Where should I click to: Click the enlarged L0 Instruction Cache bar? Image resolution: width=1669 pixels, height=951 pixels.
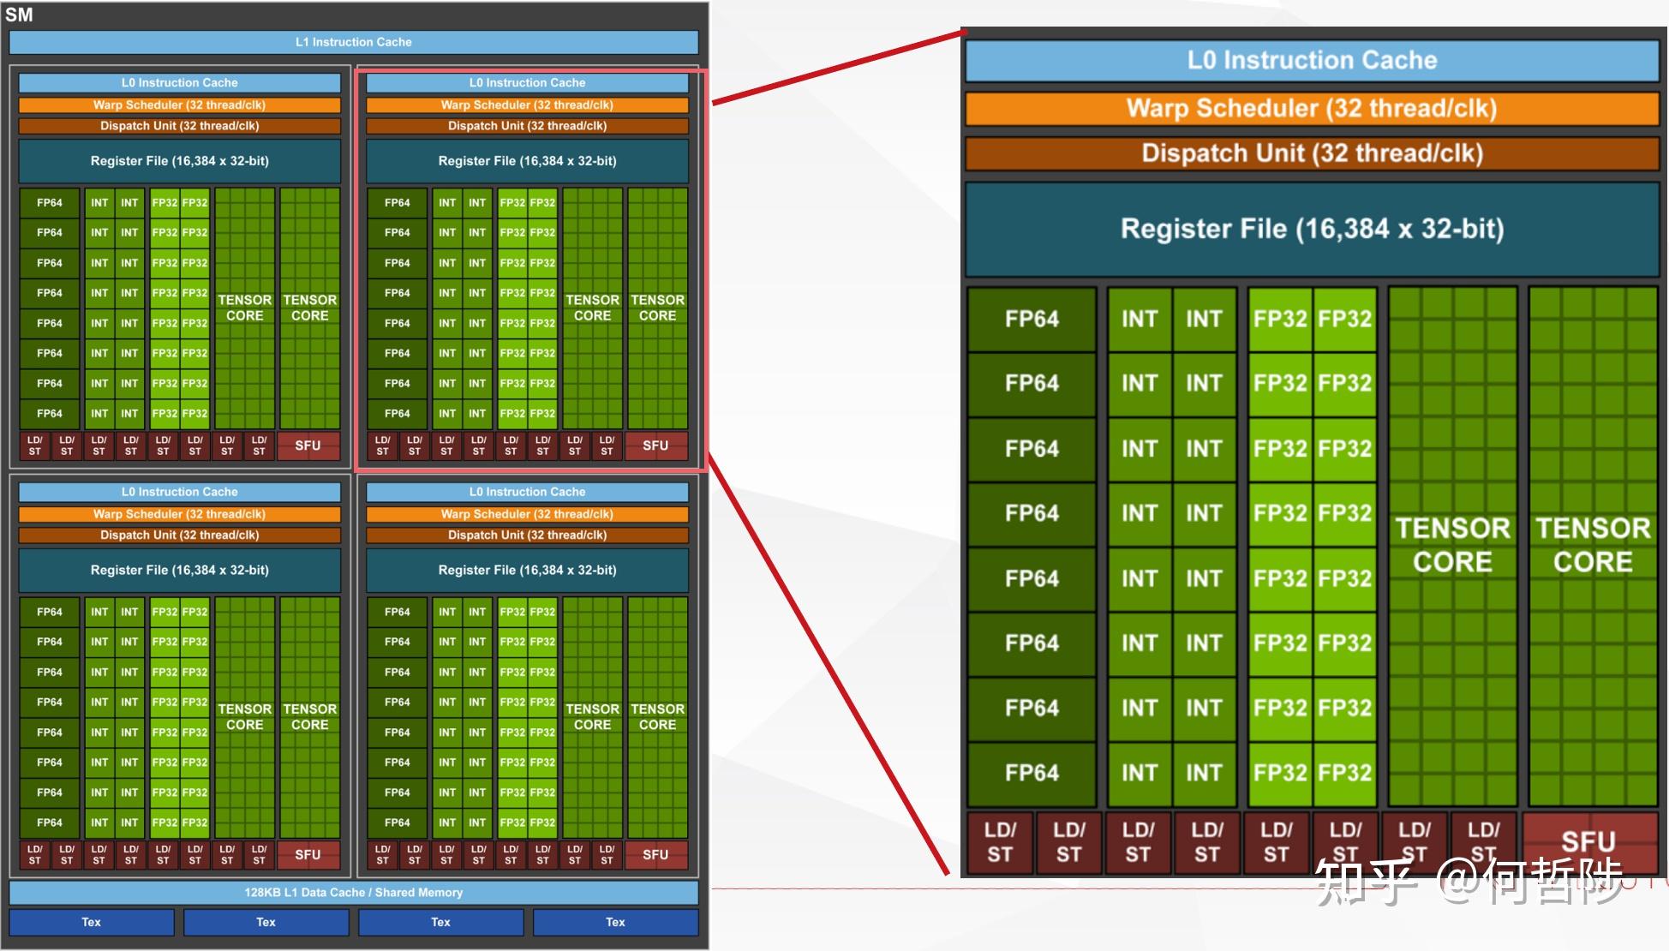[1312, 60]
